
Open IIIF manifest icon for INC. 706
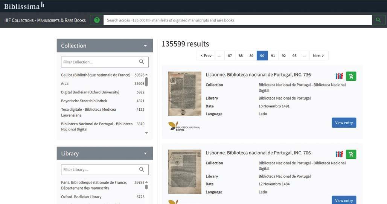point(339,154)
